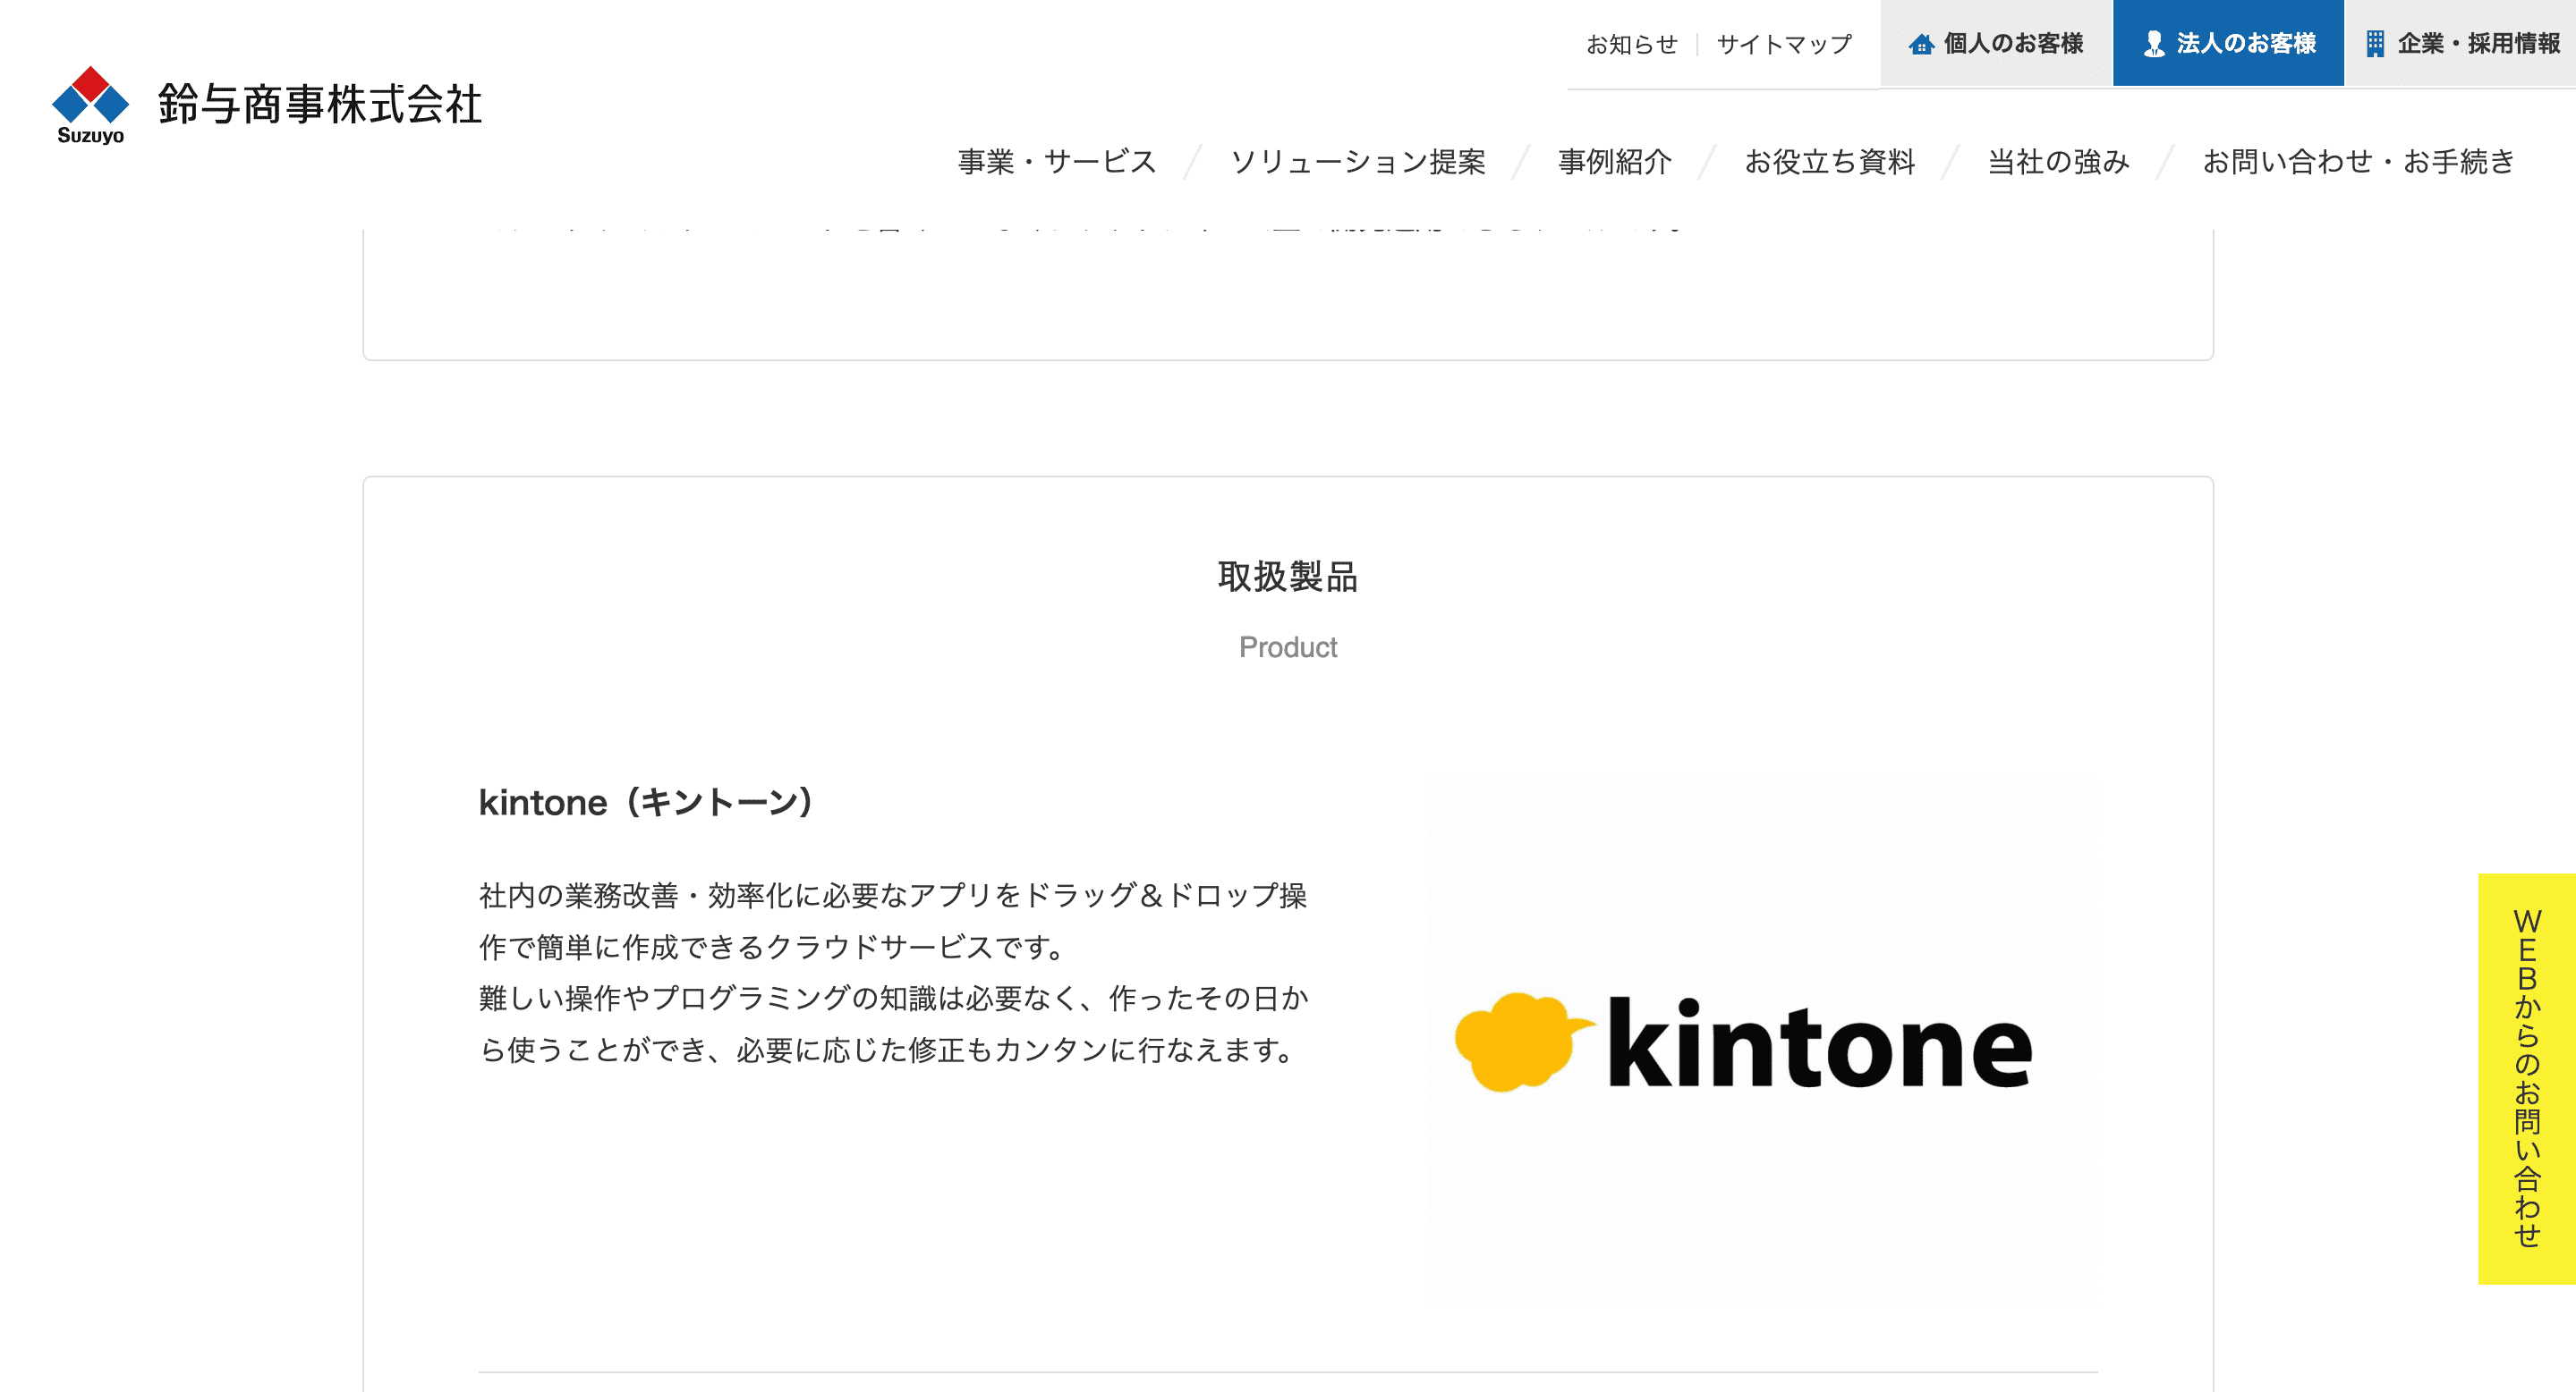Switch to the 企業・採用情報 tab
Screen dimensions: 2576x1392
[x=2460, y=43]
